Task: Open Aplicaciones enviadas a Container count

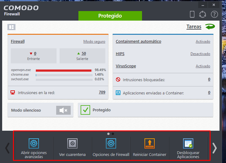Action: pos(209,93)
